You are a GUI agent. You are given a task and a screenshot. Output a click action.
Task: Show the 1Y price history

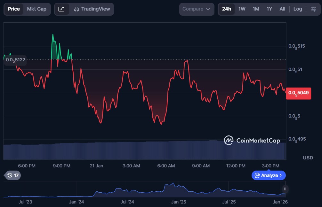pyautogui.click(x=269, y=9)
